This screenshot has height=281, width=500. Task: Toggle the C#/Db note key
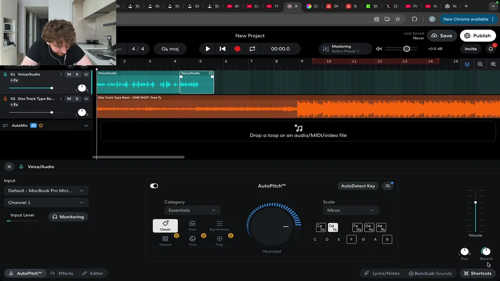tap(321, 228)
